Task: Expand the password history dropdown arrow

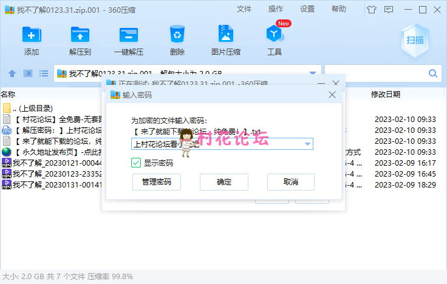Action: (x=307, y=144)
